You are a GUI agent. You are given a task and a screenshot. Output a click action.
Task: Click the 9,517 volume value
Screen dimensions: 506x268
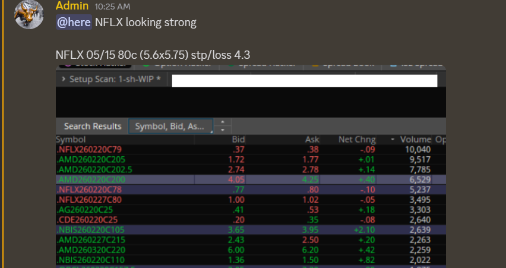pyautogui.click(x=419, y=159)
